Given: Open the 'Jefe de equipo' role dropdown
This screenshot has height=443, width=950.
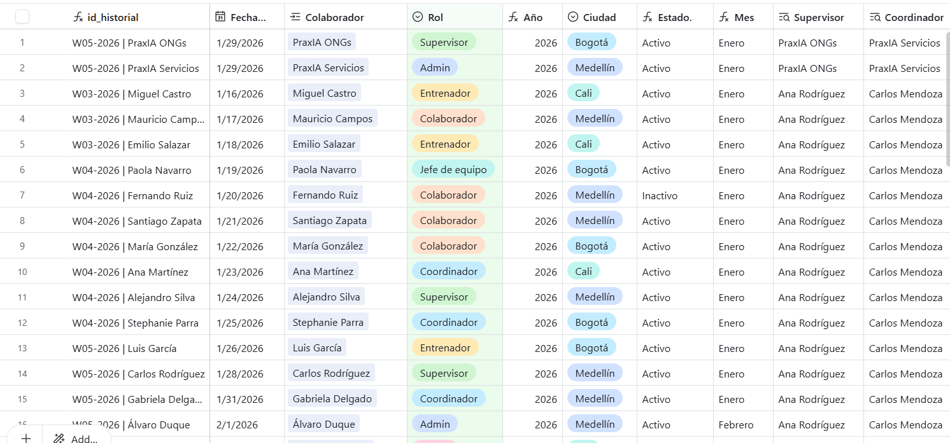Looking at the screenshot, I should (x=453, y=170).
